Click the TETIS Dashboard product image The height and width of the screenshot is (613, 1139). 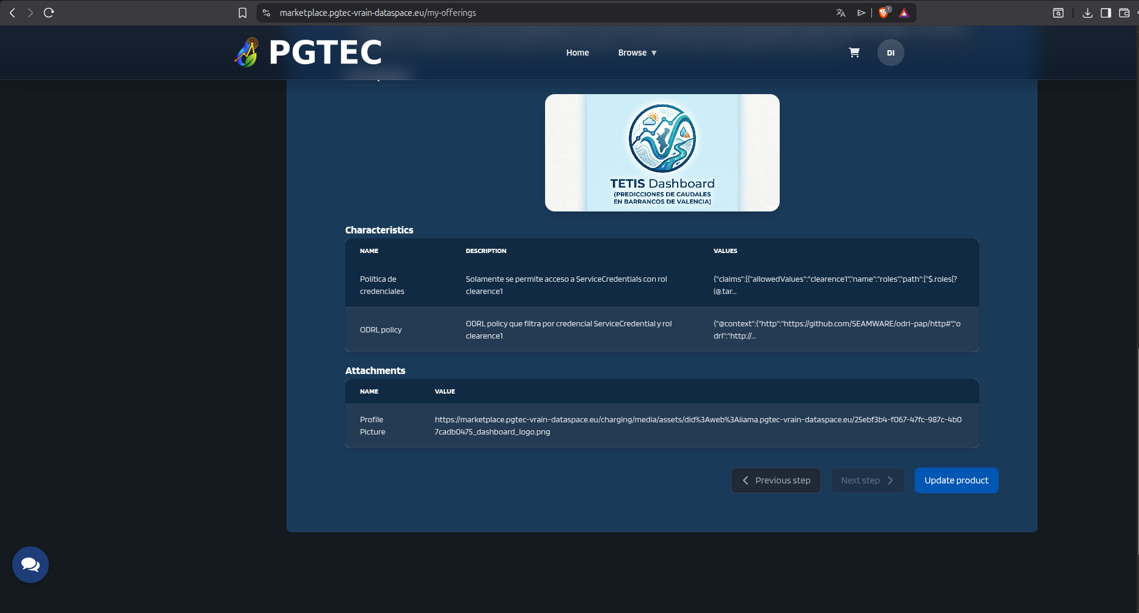tap(662, 153)
